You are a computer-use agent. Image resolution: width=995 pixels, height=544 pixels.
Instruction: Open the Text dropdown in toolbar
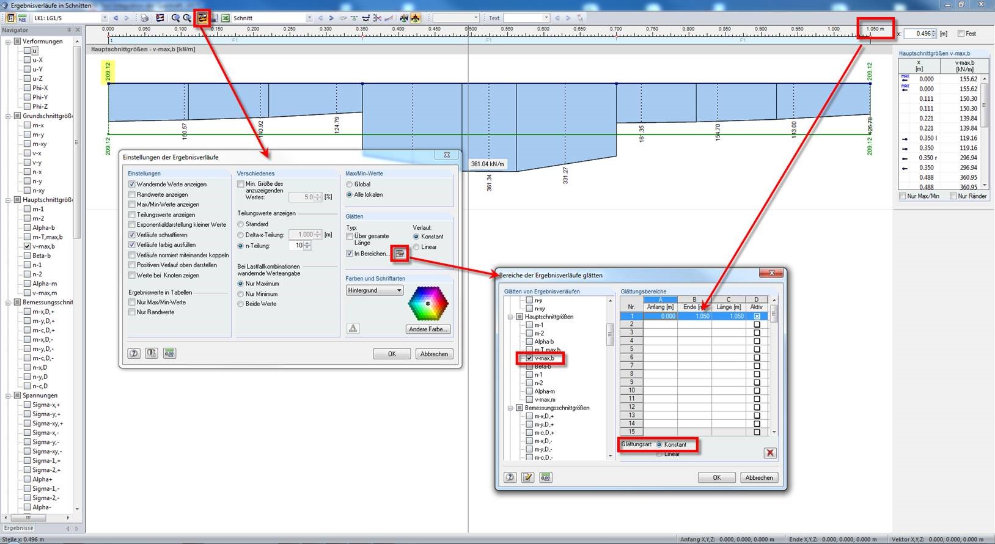coord(546,18)
